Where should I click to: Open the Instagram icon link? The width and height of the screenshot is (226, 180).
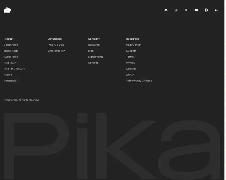coord(176,10)
